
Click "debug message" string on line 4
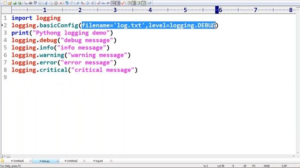(x=87, y=40)
